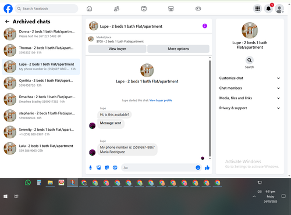Click the 'Message sent' bubble

[x=111, y=123]
